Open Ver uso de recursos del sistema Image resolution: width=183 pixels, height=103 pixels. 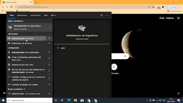click(x=26, y=71)
